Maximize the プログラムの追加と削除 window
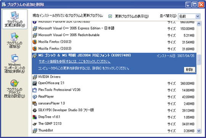This screenshot has height=138, width=206. click(195, 5)
